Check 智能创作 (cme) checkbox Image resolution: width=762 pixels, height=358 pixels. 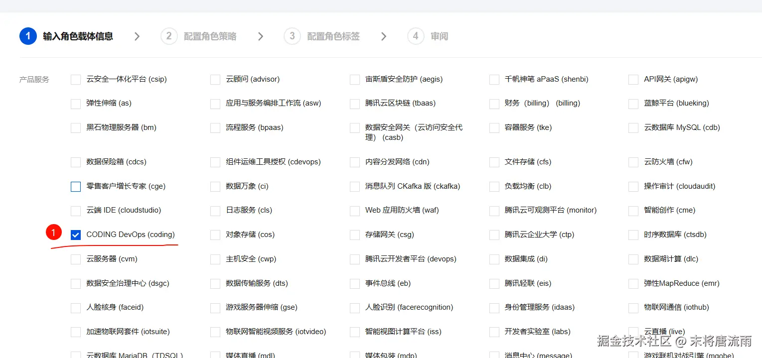pyautogui.click(x=633, y=211)
